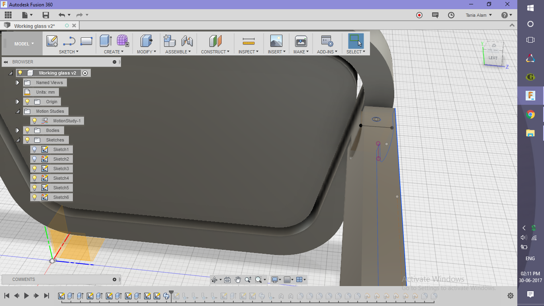Image resolution: width=544 pixels, height=306 pixels.
Task: Click the Look At navigation icon
Action: click(227, 280)
